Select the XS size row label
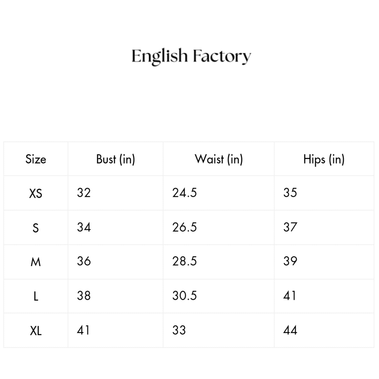 tap(36, 194)
